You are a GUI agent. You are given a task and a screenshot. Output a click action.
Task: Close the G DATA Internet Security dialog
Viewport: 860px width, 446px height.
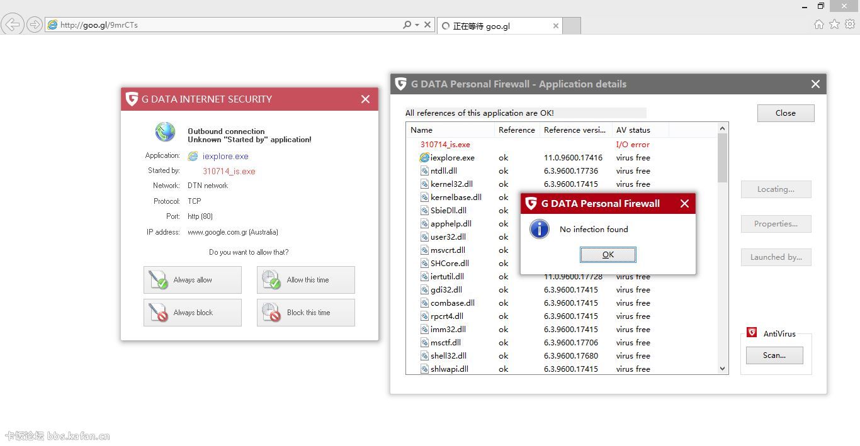(365, 99)
